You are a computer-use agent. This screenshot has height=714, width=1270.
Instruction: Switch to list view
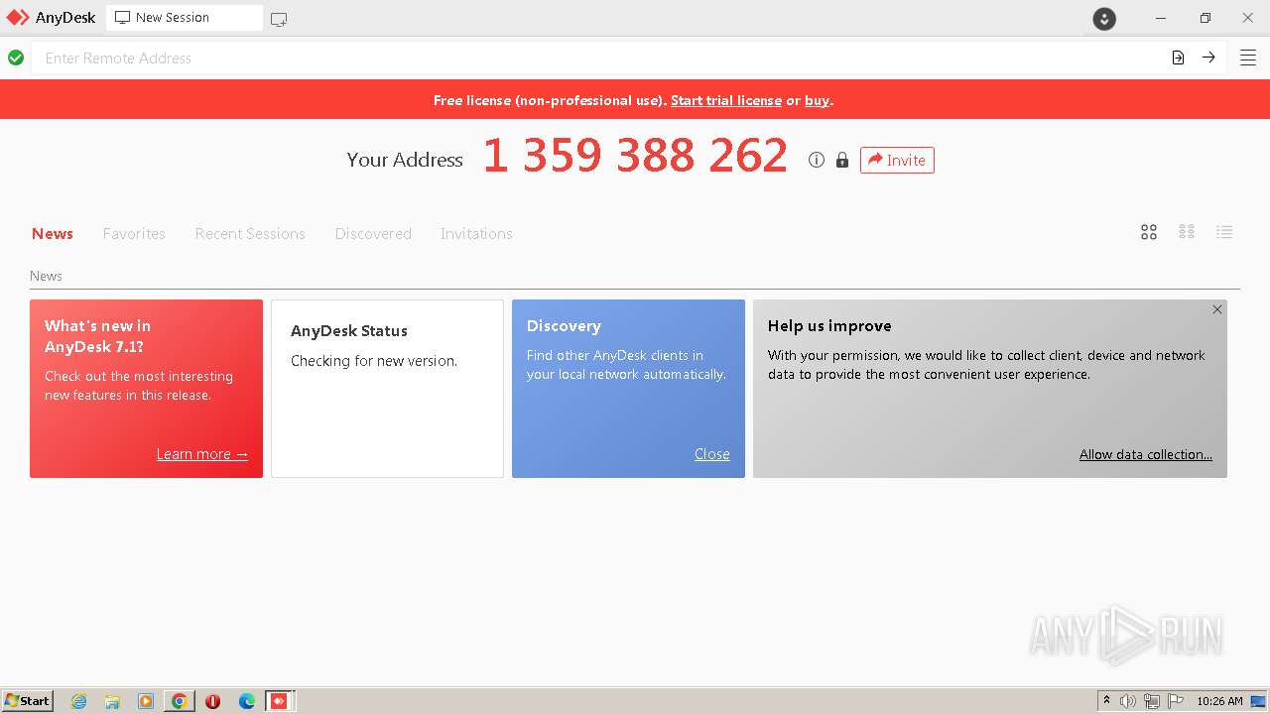pos(1224,232)
